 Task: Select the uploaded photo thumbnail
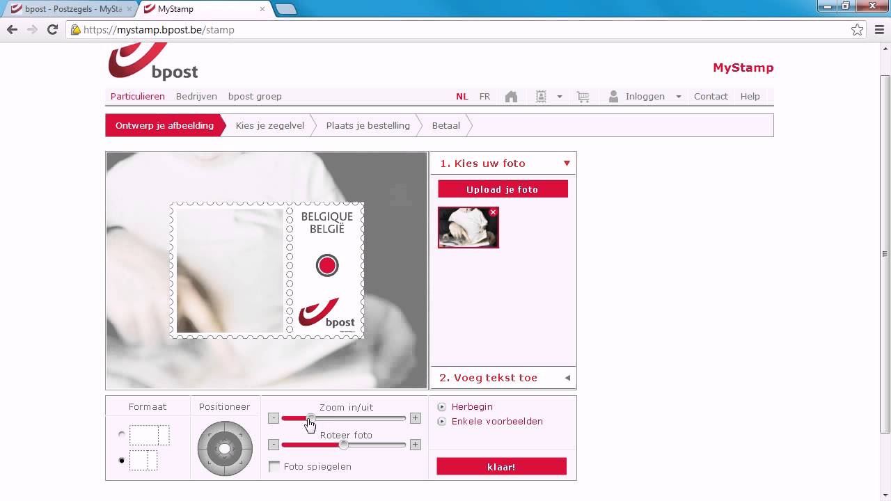468,228
